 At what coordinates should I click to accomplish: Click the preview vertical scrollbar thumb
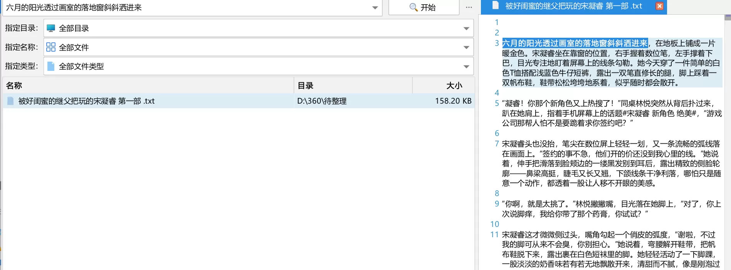tap(728, 17)
